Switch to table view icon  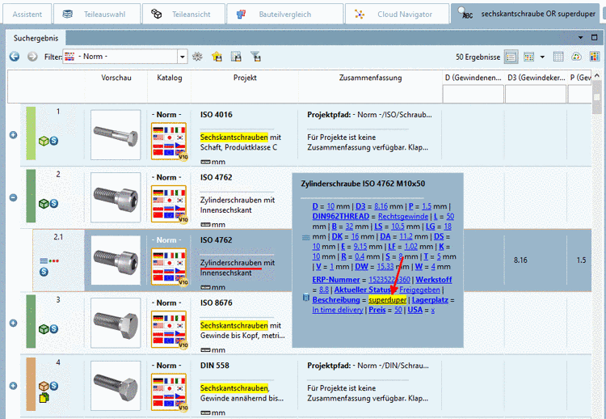558,57
